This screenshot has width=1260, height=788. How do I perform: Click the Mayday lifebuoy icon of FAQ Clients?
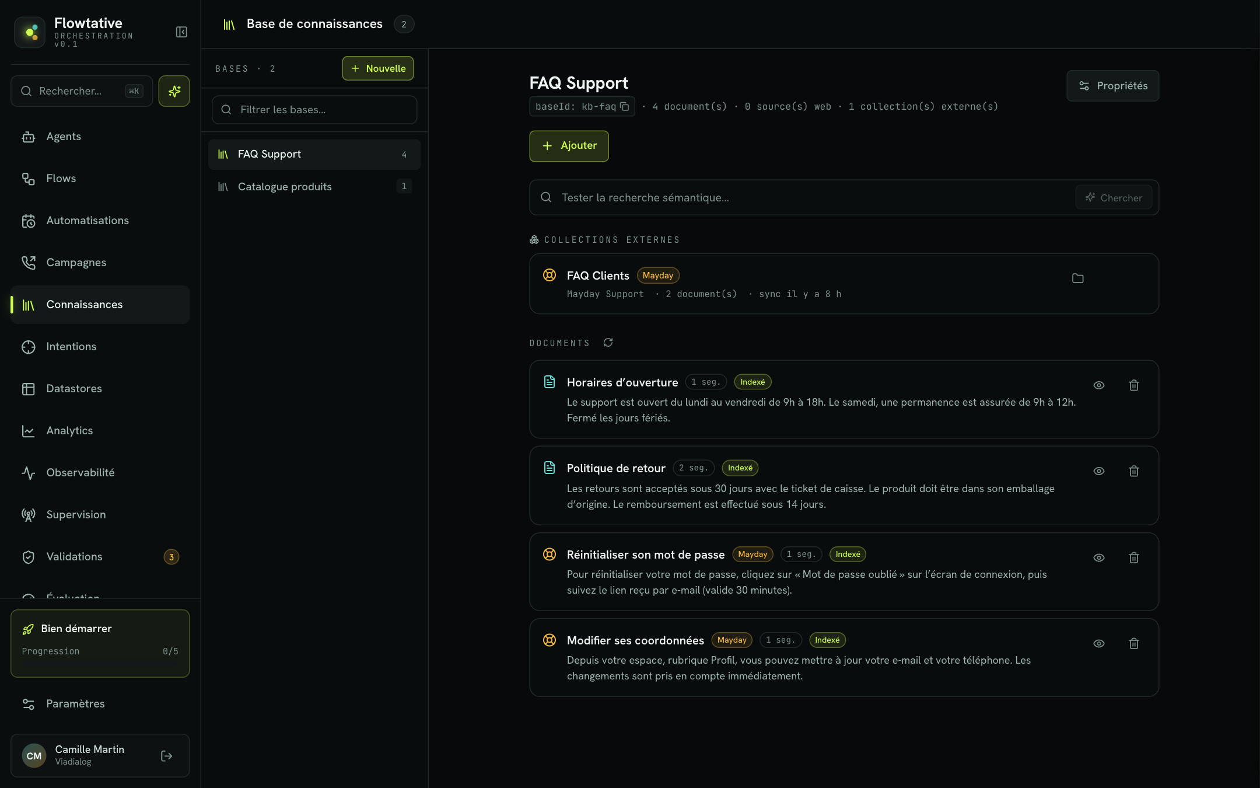click(549, 275)
